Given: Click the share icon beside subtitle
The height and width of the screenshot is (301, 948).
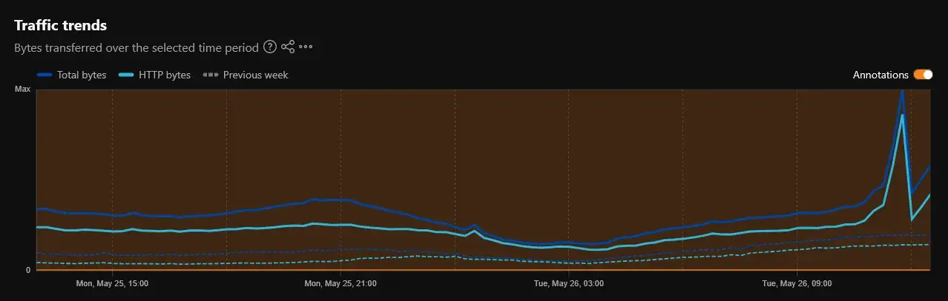Looking at the screenshot, I should pos(288,47).
